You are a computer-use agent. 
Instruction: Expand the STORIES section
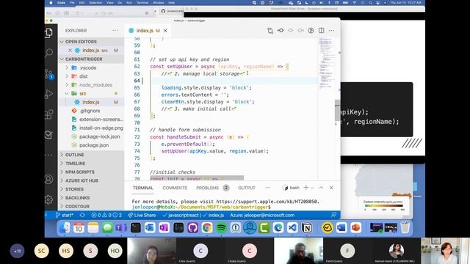tap(91, 189)
